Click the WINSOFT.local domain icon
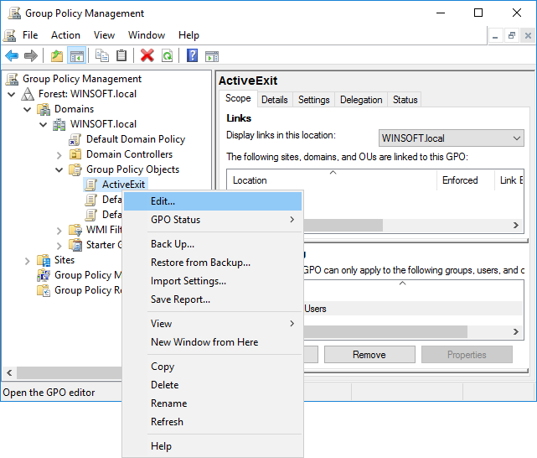The height and width of the screenshot is (458, 537). 59,124
